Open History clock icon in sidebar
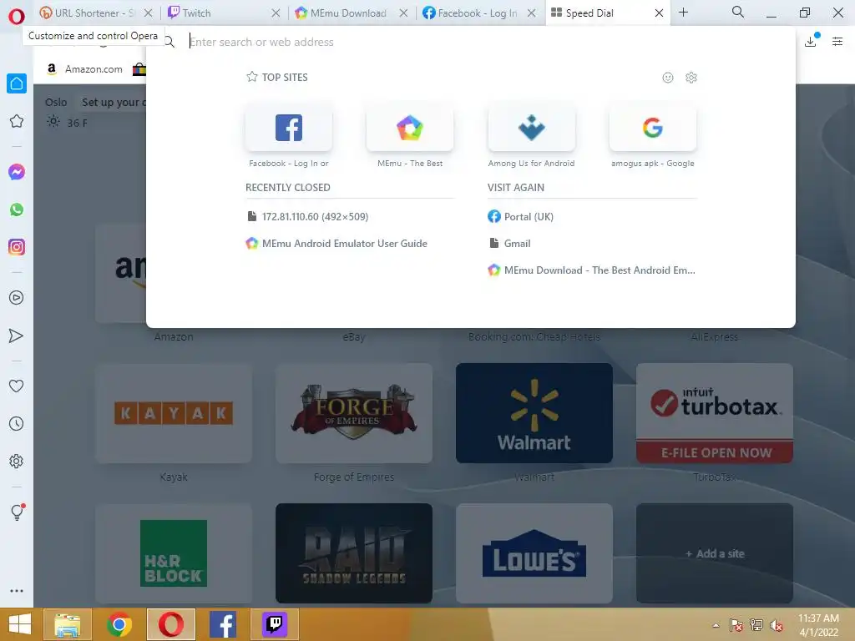The image size is (855, 641). pyautogui.click(x=17, y=423)
